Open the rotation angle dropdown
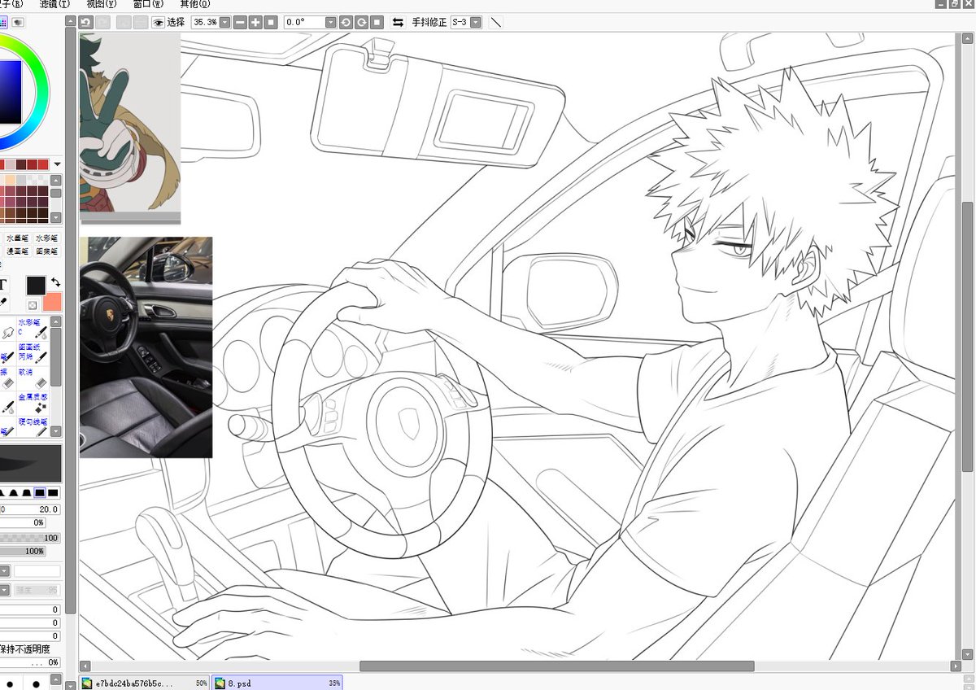Image resolution: width=976 pixels, height=690 pixels. 331,22
